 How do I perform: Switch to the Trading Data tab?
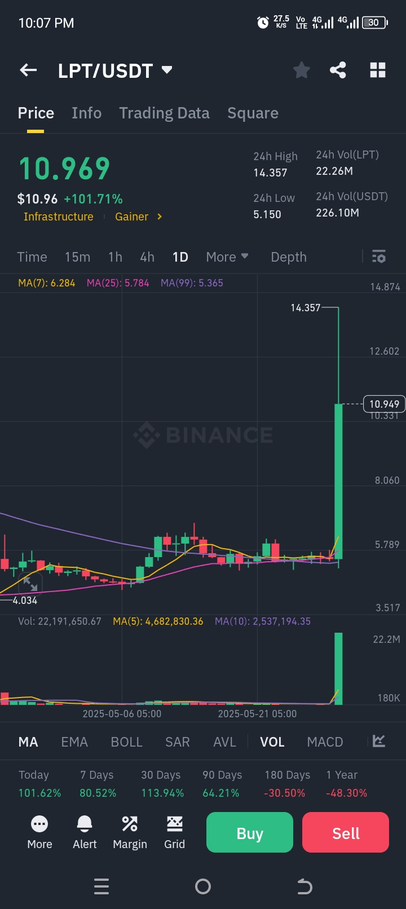[x=164, y=113]
